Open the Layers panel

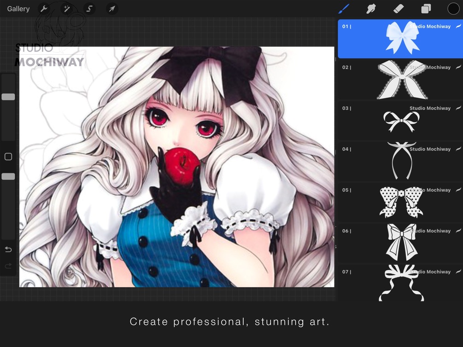426,9
